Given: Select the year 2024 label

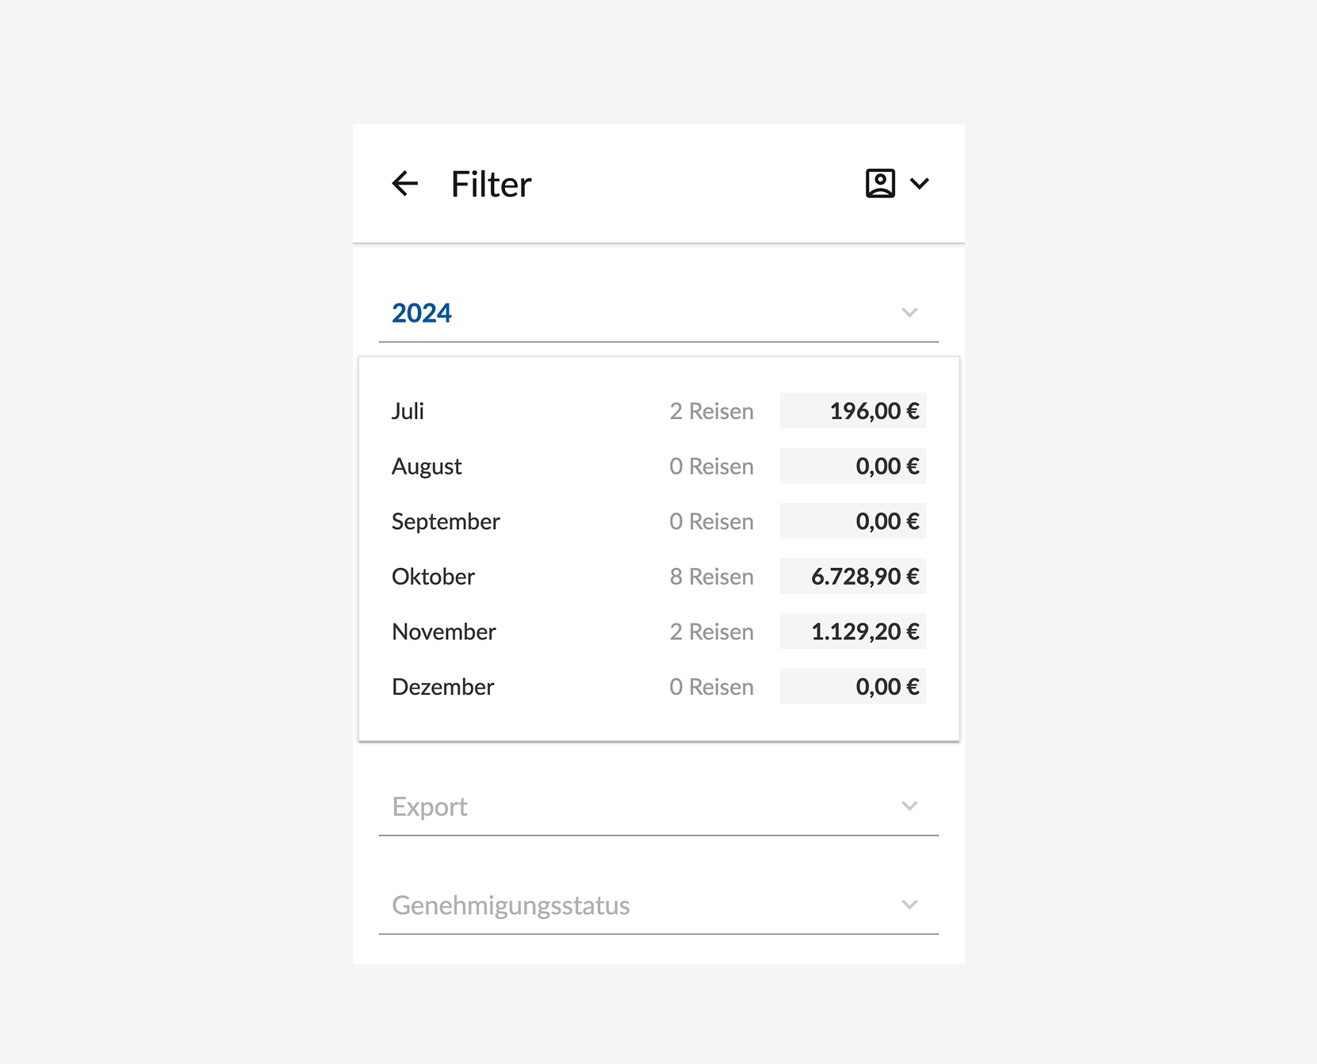Looking at the screenshot, I should point(421,312).
